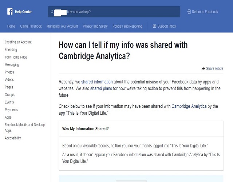Screen dimensions: 233x182
Task: Click the Facebook logo icon
Action: (x=10, y=11)
